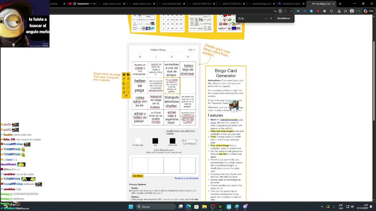Open the browser profile avatar

pos(352,11)
